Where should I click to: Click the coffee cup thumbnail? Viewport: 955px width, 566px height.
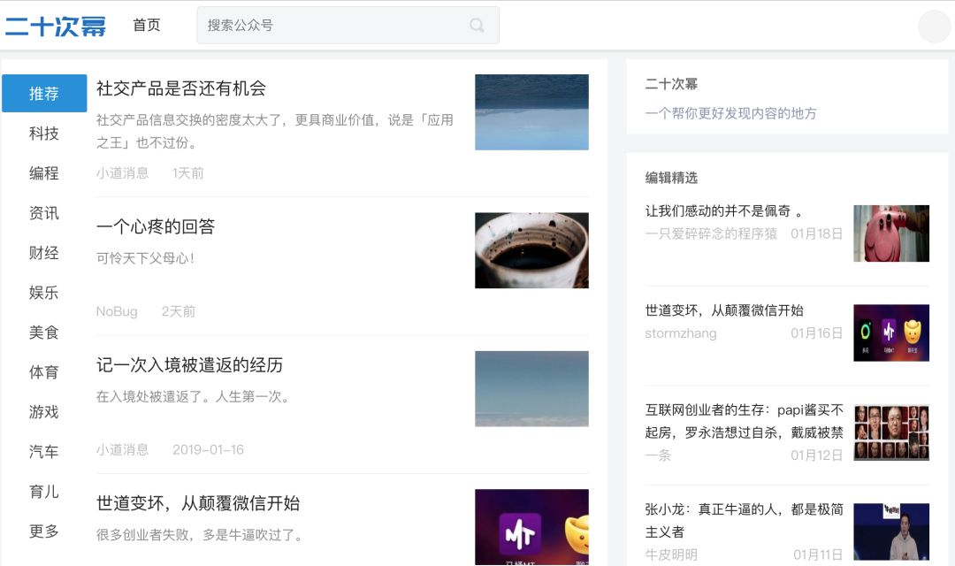(x=531, y=250)
